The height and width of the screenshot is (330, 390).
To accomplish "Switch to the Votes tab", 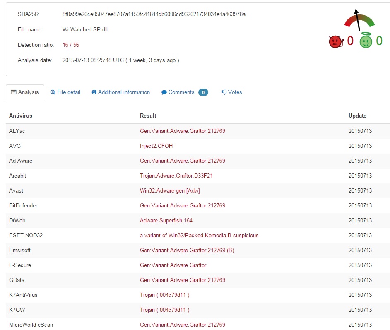I will pos(232,92).
